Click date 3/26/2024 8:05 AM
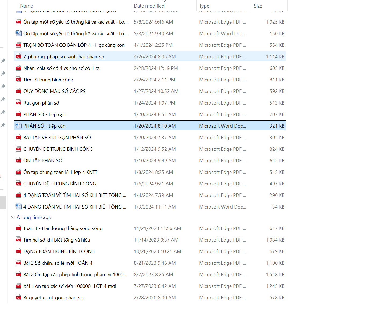Screen dimensions: 379x309 click(155, 57)
